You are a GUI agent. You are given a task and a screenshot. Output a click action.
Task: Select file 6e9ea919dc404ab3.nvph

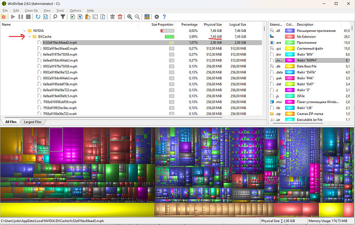coord(60,60)
